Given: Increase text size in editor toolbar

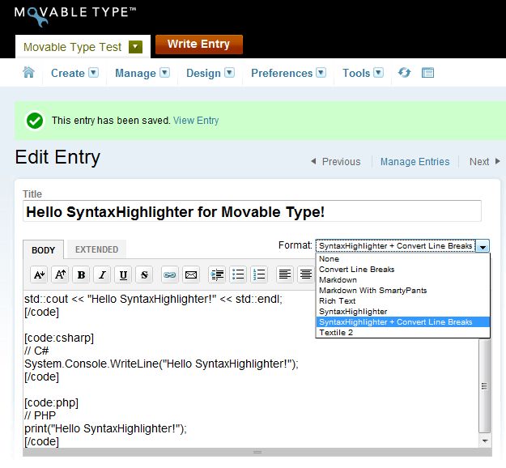Looking at the screenshot, I should point(60,274).
